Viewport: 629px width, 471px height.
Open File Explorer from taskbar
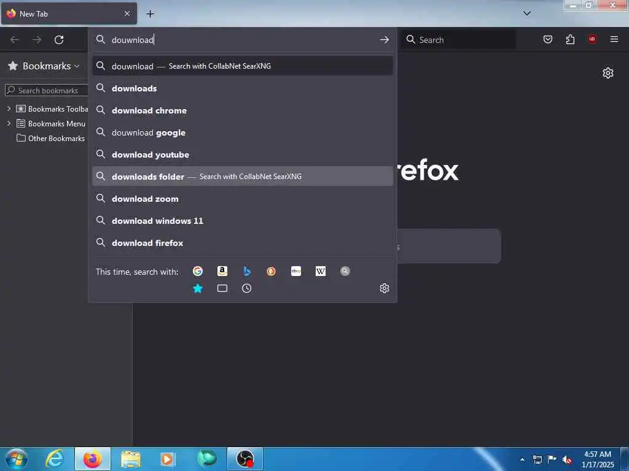(131, 459)
